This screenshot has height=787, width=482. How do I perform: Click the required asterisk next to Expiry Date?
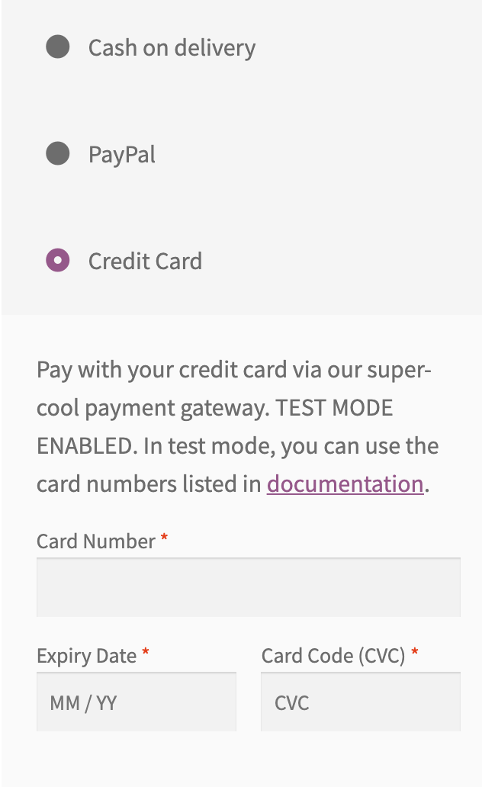[146, 654]
